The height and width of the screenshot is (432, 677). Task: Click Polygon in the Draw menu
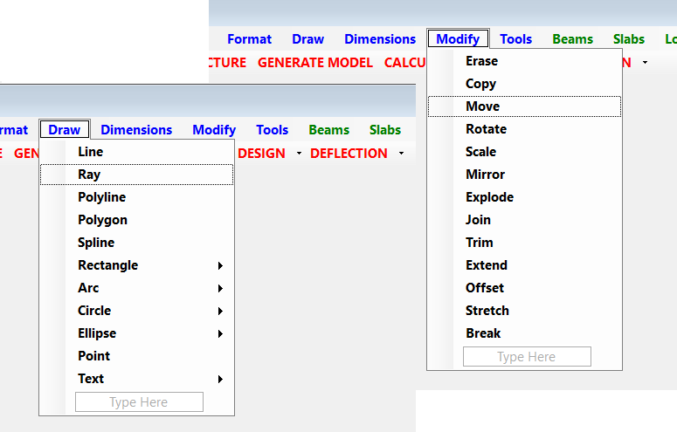(136, 220)
